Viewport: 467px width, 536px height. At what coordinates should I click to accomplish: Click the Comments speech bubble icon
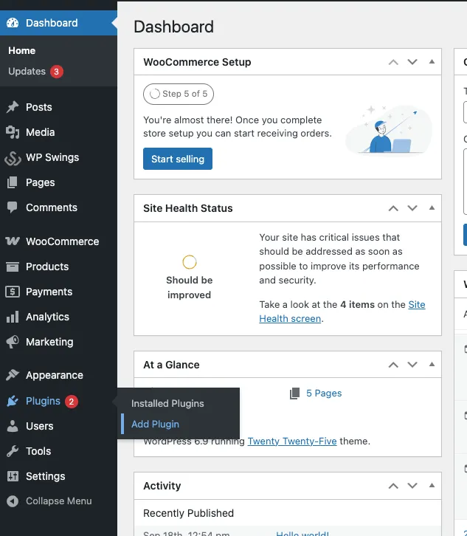coord(13,207)
